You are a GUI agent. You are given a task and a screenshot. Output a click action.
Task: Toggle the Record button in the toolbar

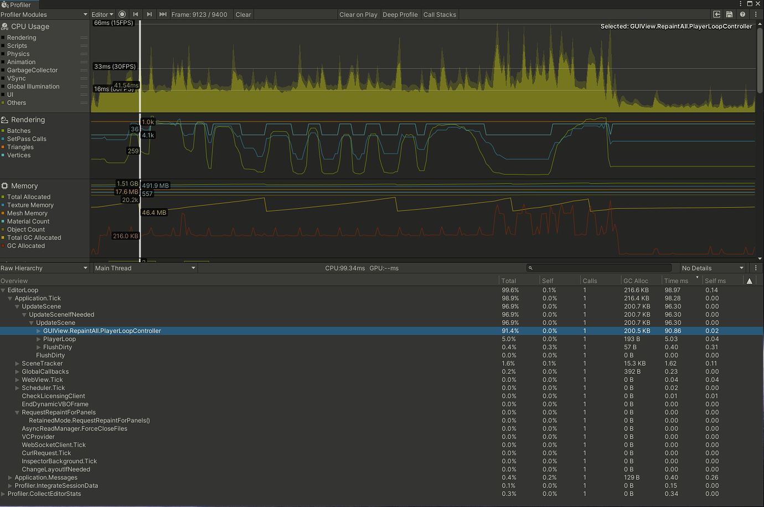click(x=122, y=14)
